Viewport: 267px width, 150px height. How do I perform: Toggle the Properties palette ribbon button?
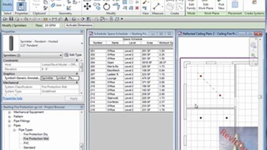(21, 6)
